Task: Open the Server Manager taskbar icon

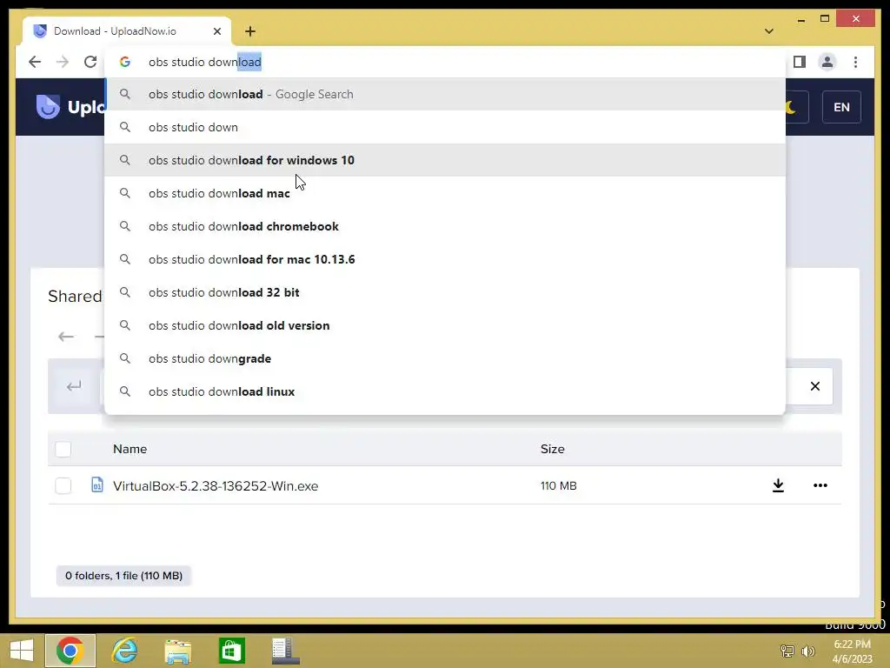Action: click(285, 651)
